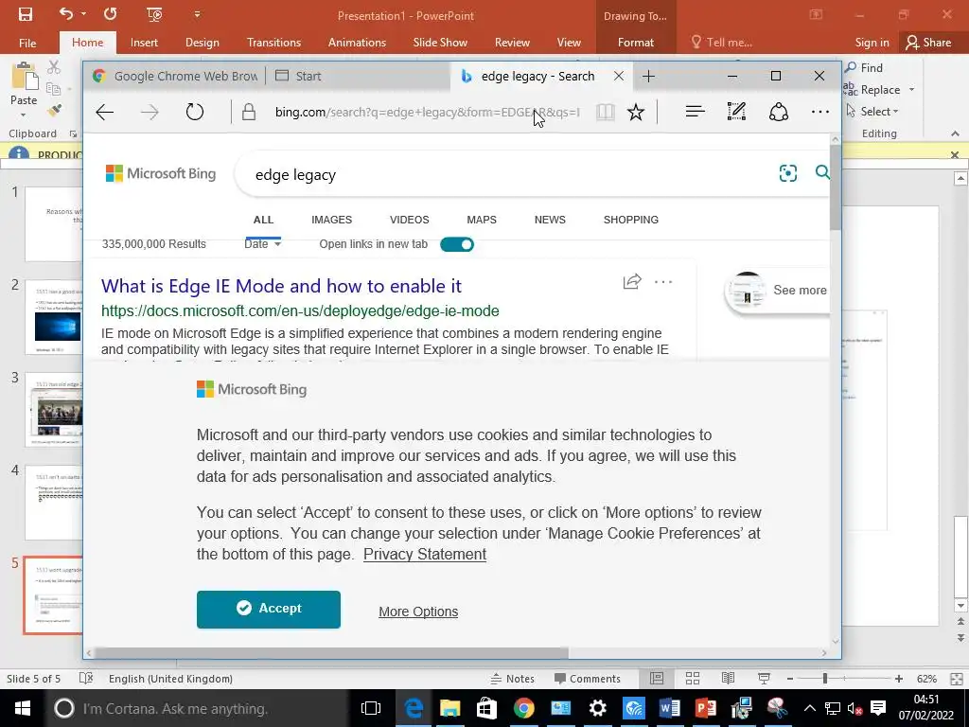The image size is (969, 727).
Task: Click the Bing visual search camera icon
Action: (788, 173)
